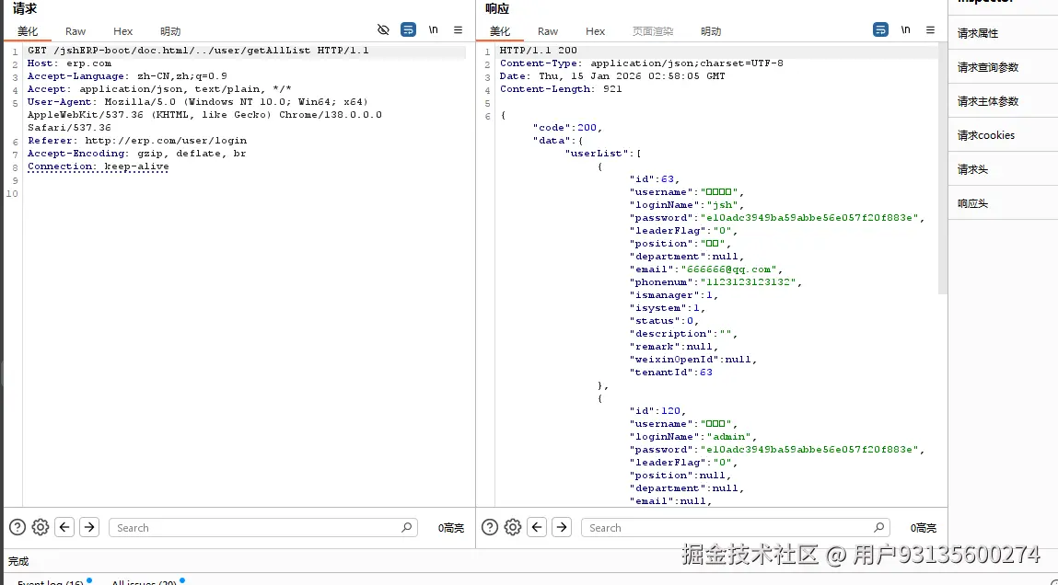Switch request view to Hex tab

[x=122, y=31]
